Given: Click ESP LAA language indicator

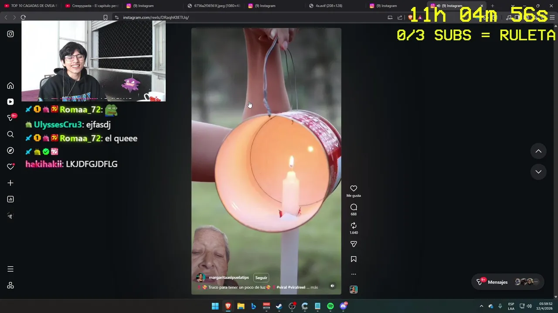Looking at the screenshot, I should (x=511, y=306).
